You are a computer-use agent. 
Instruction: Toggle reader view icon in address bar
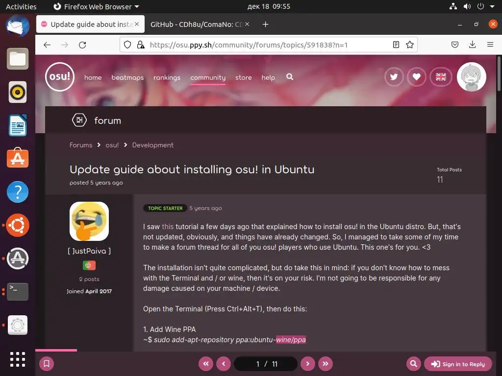396,45
